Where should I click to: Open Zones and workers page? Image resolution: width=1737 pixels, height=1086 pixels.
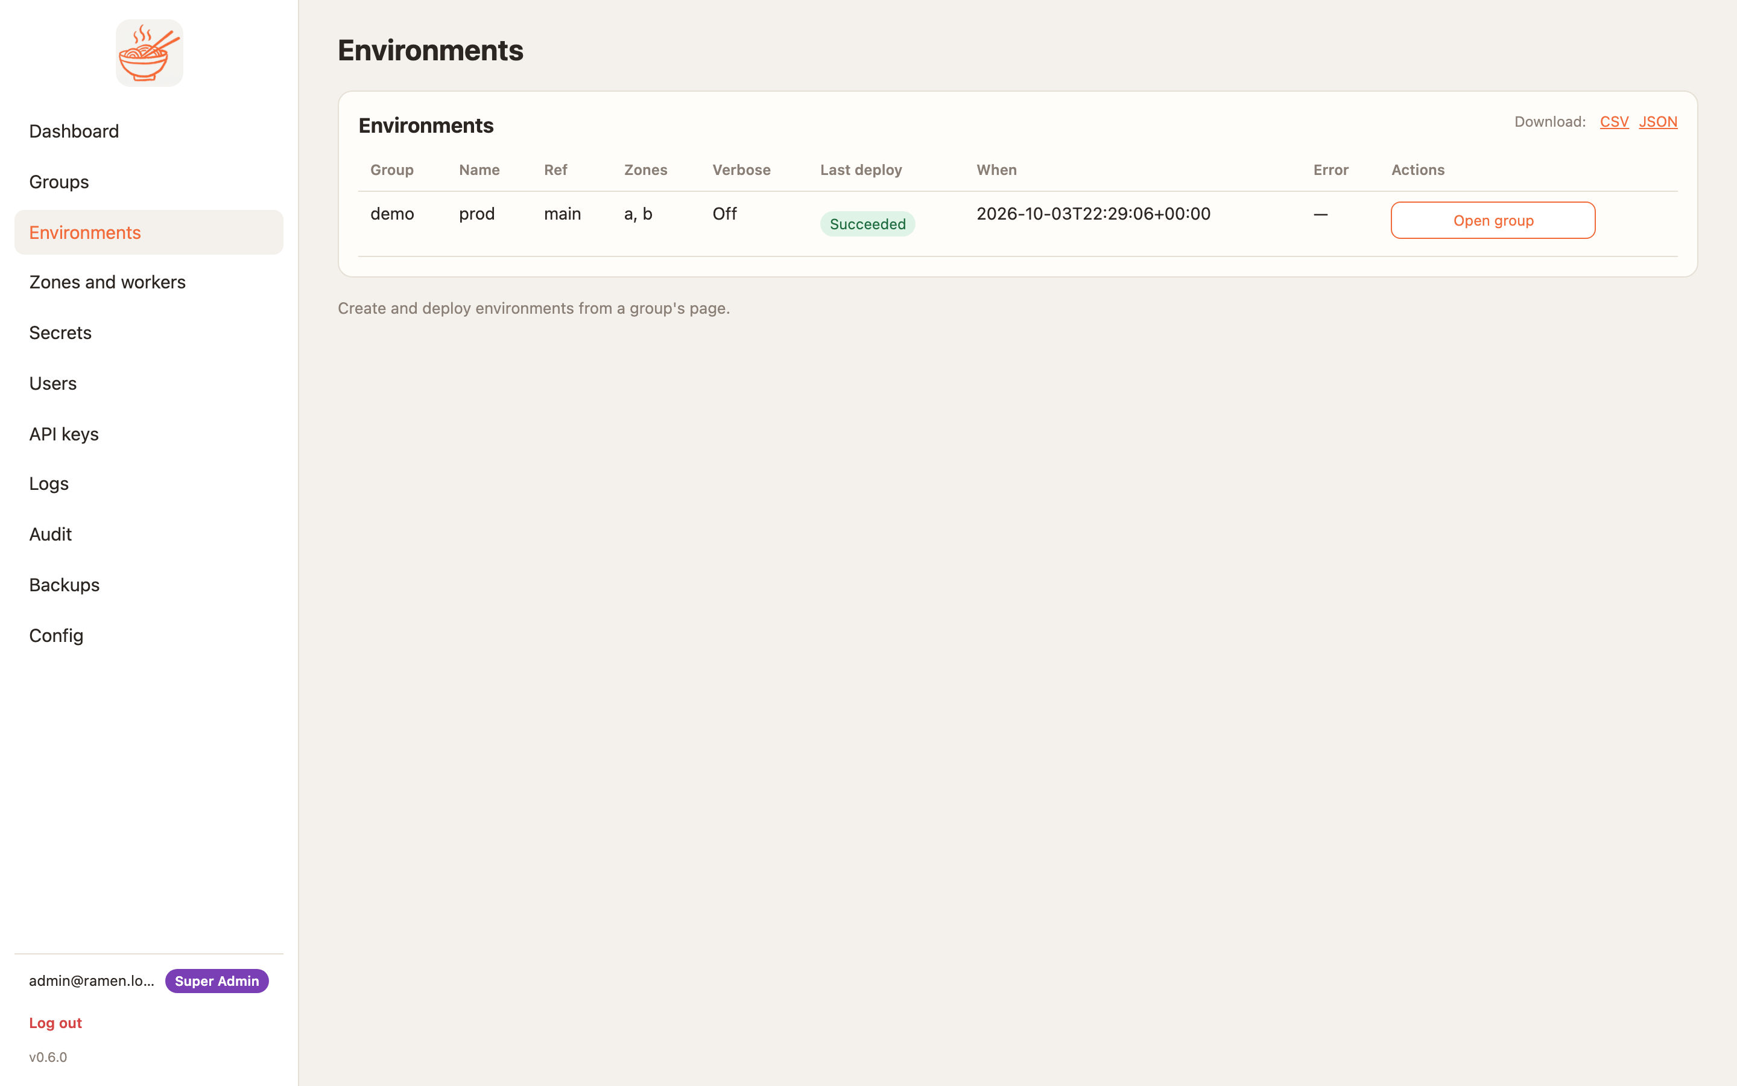(148, 282)
